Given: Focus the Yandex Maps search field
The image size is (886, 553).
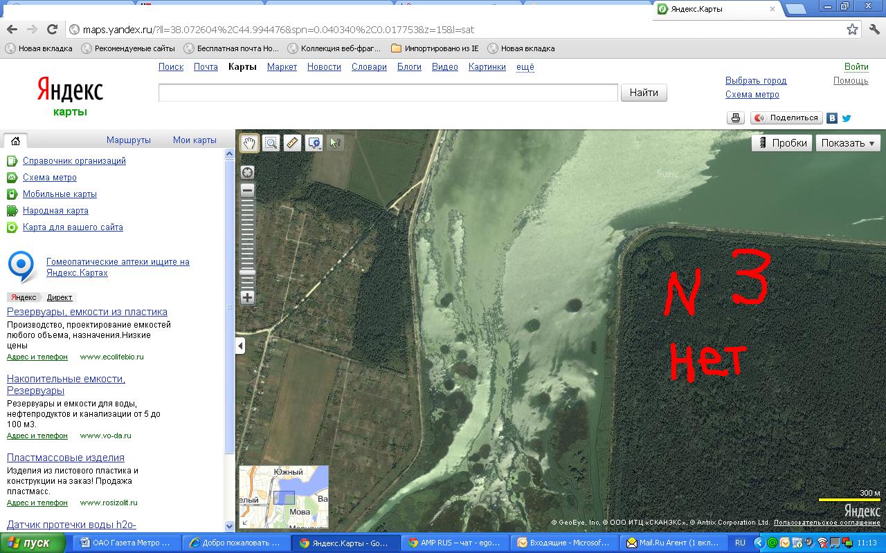Looking at the screenshot, I should pos(388,93).
